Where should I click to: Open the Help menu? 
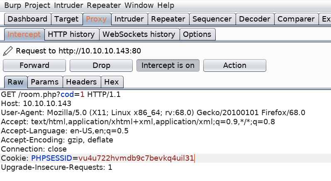tap(165, 6)
